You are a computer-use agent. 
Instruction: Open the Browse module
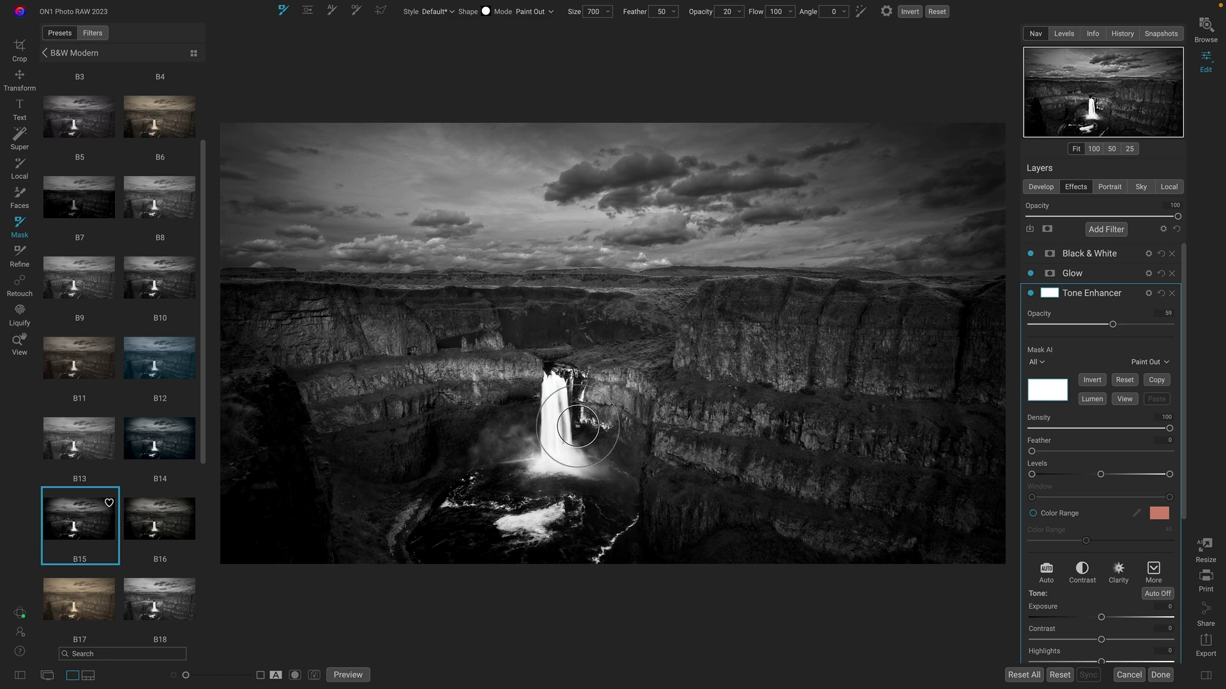coord(1206,26)
